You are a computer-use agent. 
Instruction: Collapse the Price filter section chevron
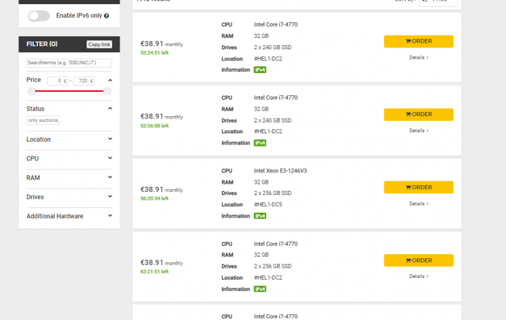[x=110, y=80]
